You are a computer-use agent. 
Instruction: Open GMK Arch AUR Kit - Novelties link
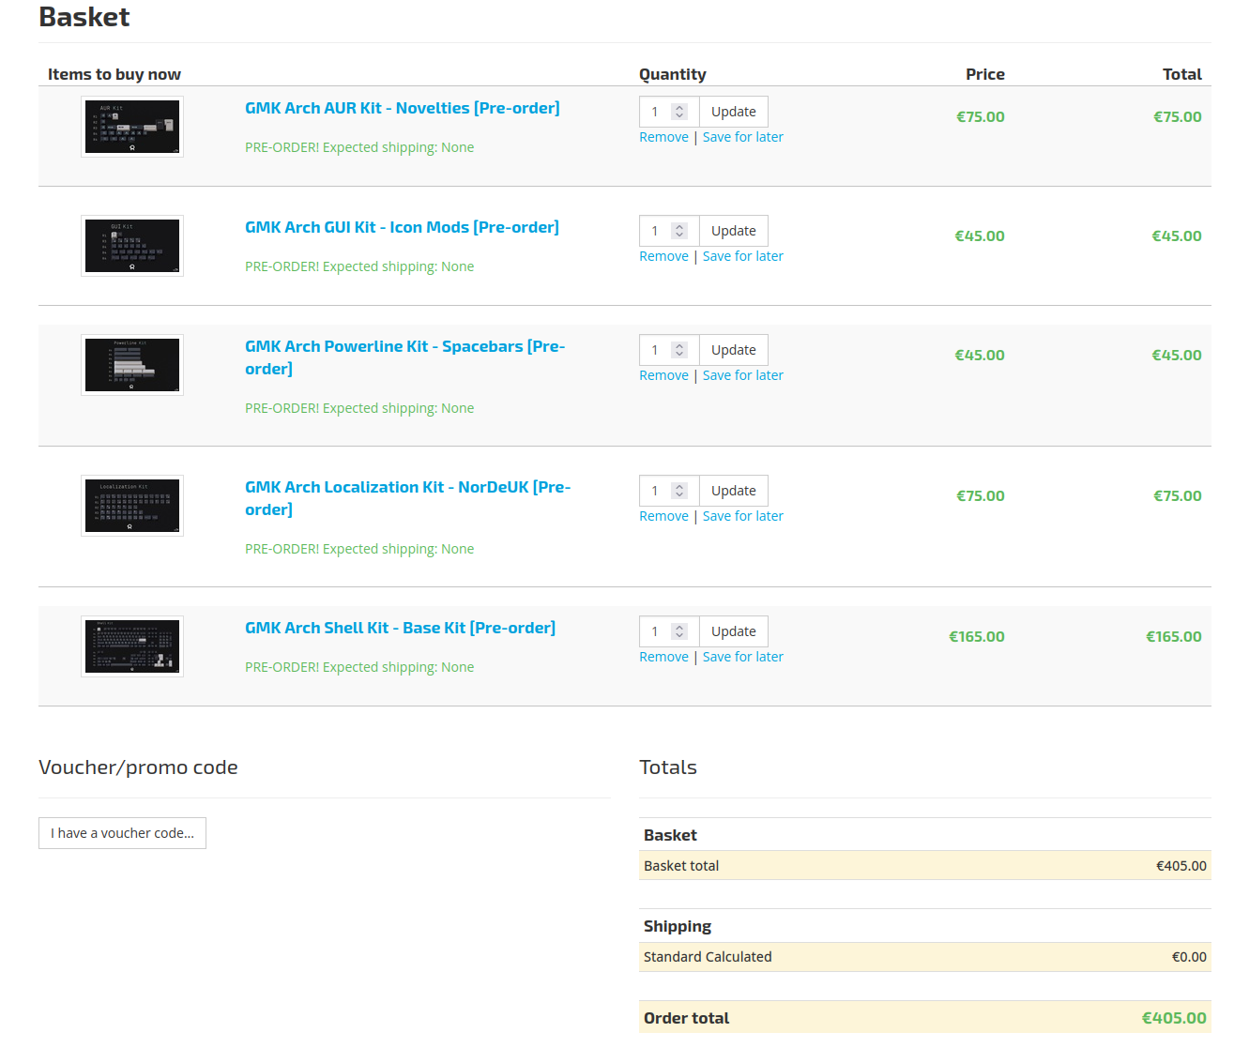403,108
